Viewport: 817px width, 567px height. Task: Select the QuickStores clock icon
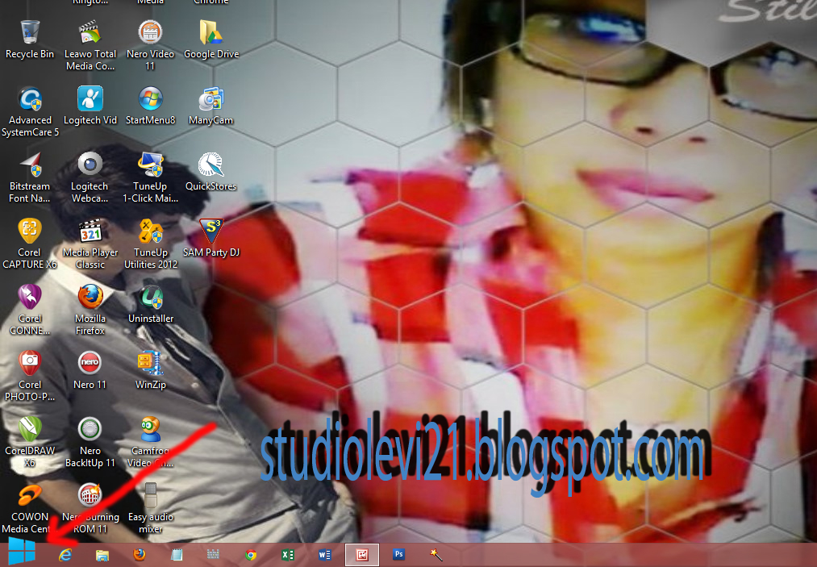point(211,172)
